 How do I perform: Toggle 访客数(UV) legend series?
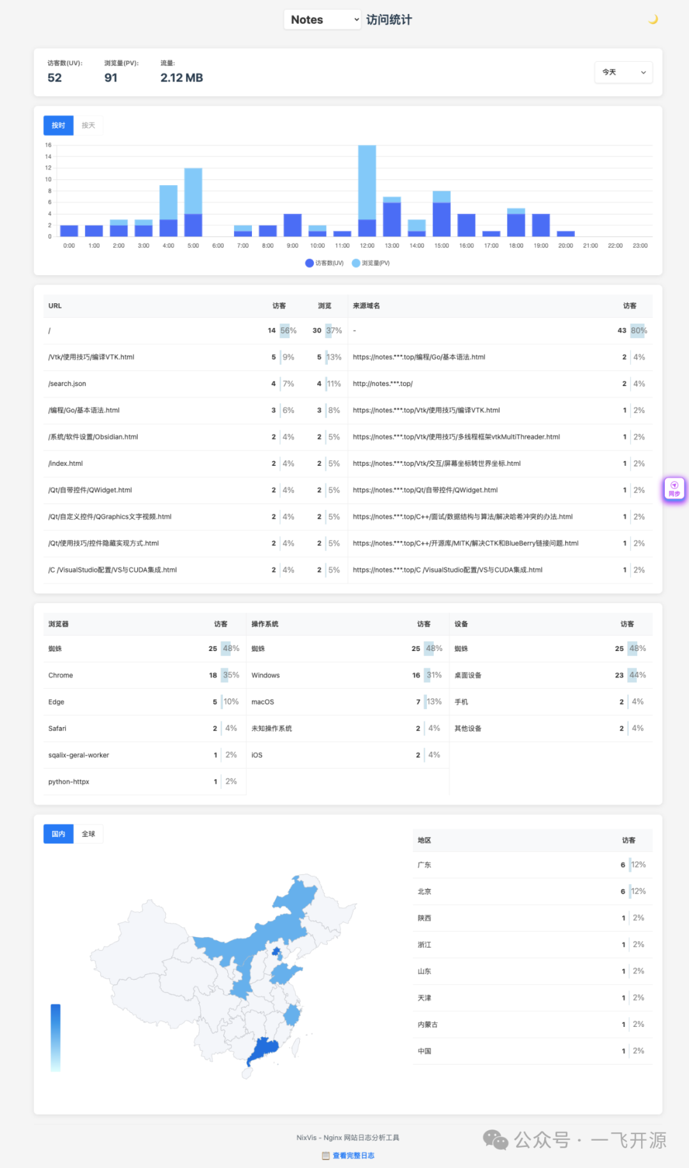pos(325,263)
